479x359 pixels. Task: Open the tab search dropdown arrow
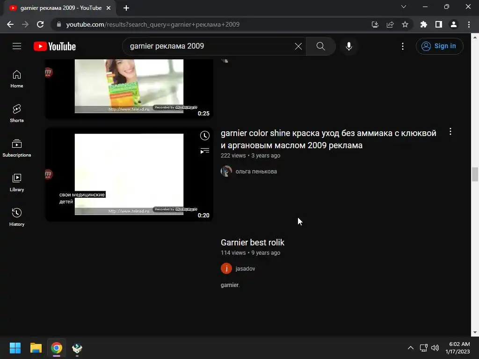coord(404,7)
